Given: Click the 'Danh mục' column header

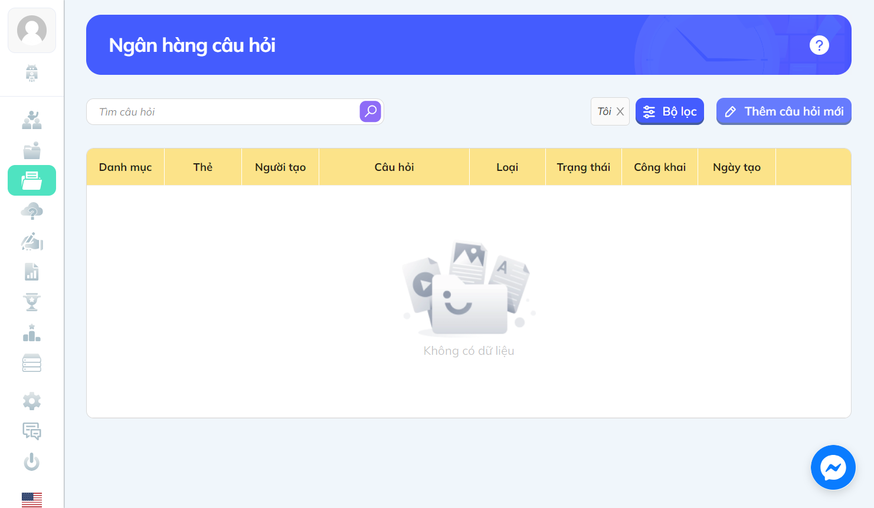Looking at the screenshot, I should pyautogui.click(x=126, y=167).
